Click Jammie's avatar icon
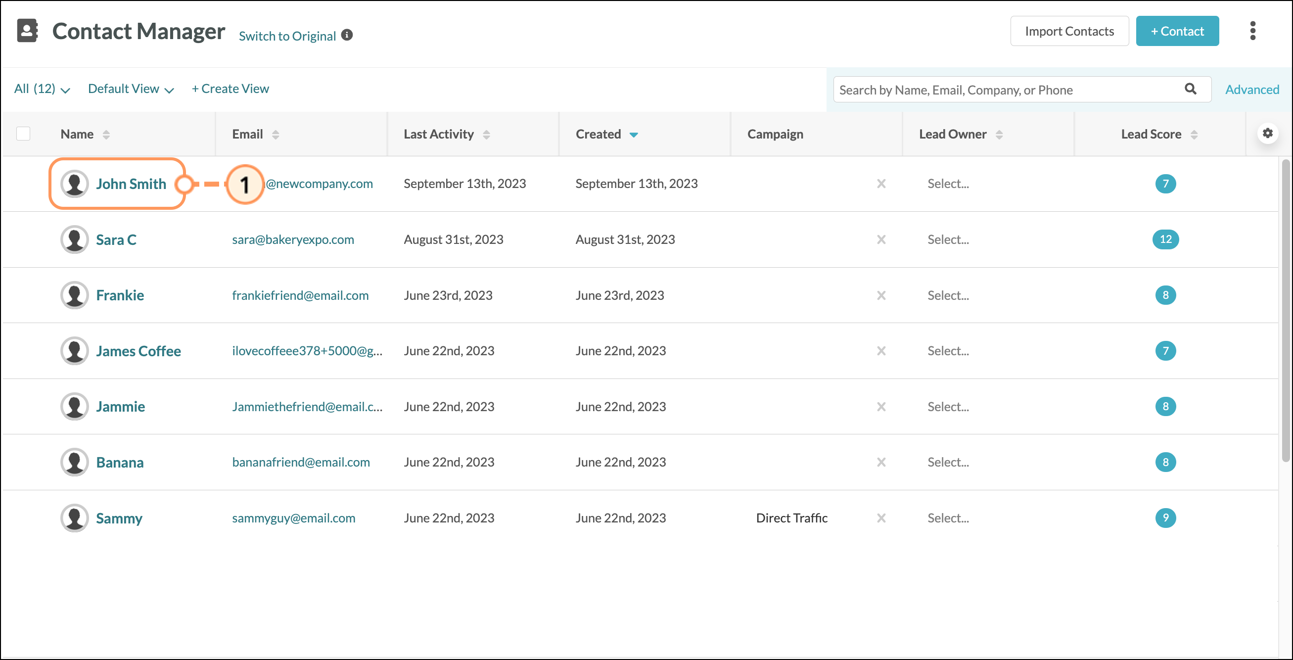 [75, 407]
